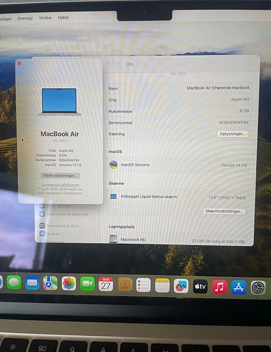Open Mail app in the Dock
This screenshot has width=271, height=352.
32,283
